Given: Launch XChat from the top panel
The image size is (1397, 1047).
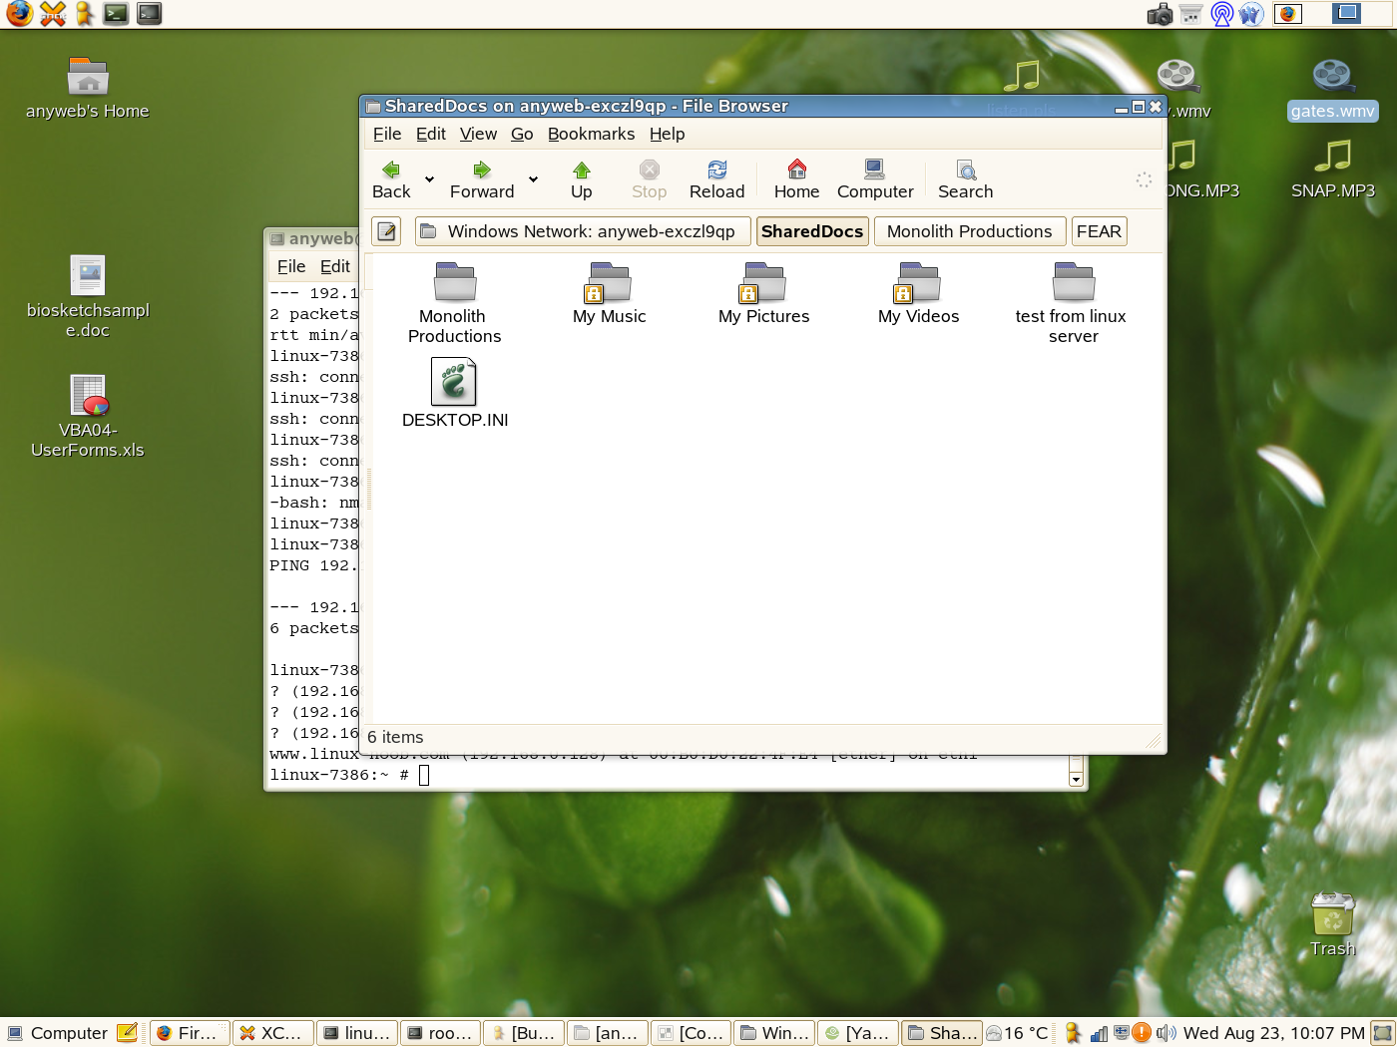Looking at the screenshot, I should [53, 14].
